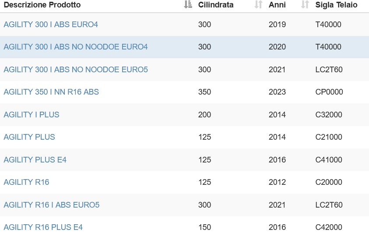Image resolution: width=369 pixels, height=233 pixels.
Task: Click the AGILITY I PLUS product link
Action: [32, 115]
